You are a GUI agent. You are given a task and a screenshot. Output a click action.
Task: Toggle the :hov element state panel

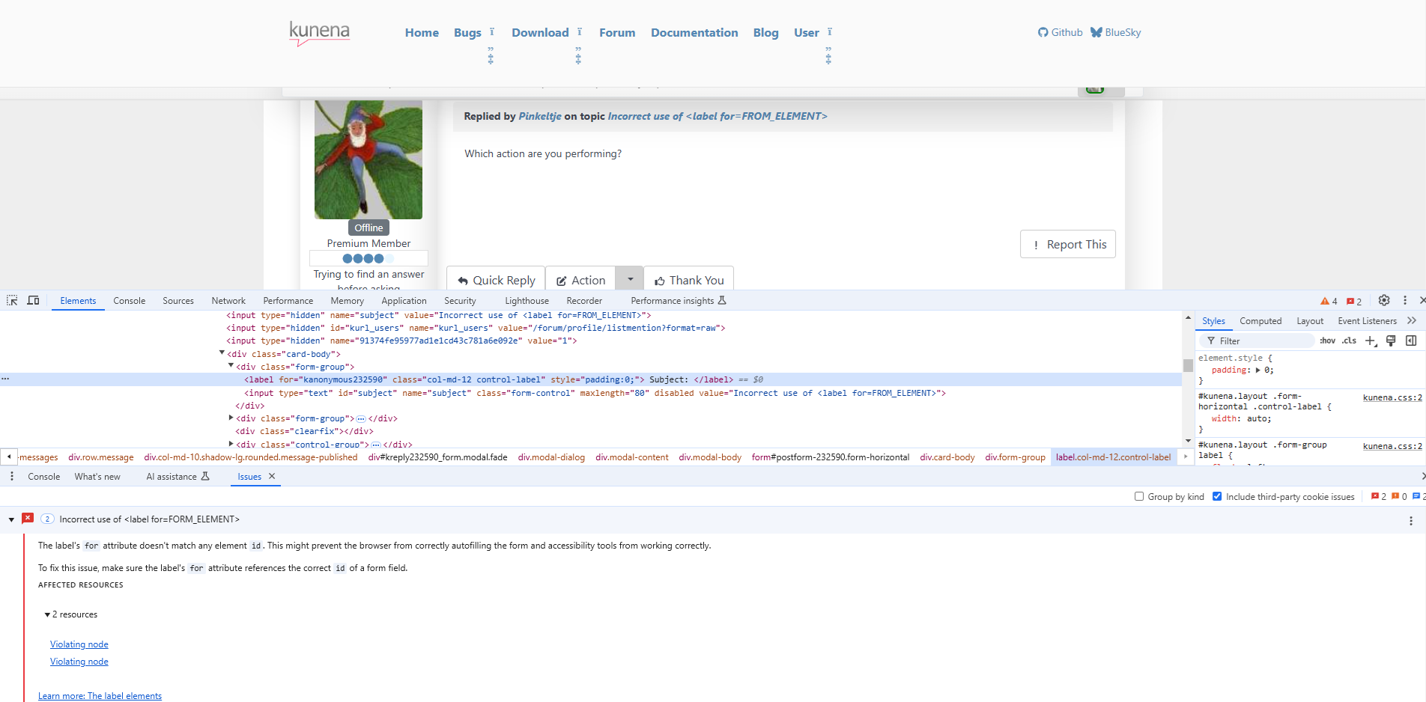pyautogui.click(x=1327, y=341)
